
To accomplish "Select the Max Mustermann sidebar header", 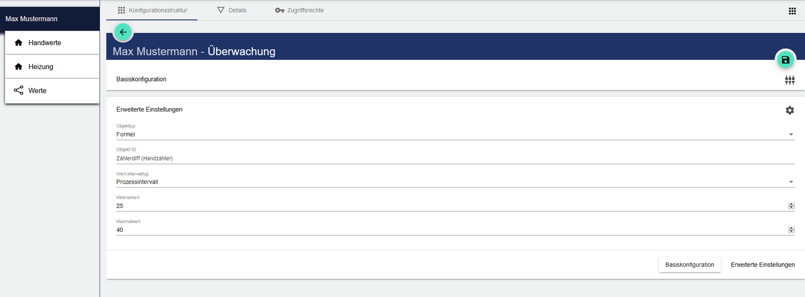I will (50, 19).
